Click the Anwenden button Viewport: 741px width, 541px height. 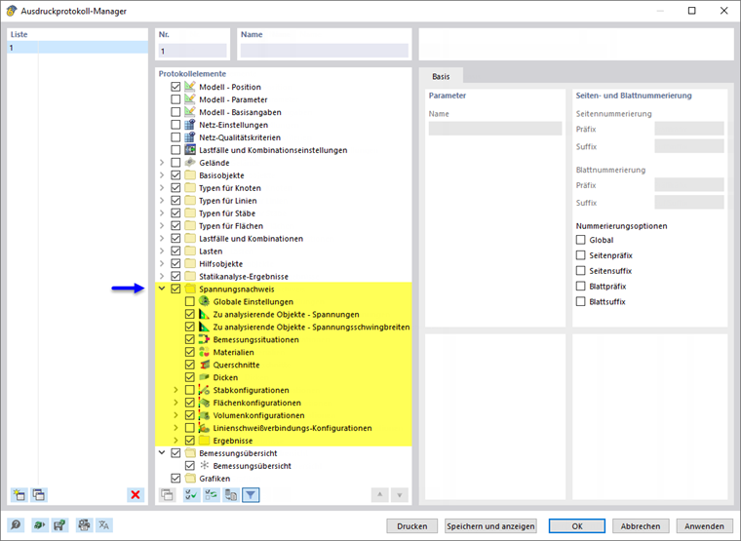(704, 525)
